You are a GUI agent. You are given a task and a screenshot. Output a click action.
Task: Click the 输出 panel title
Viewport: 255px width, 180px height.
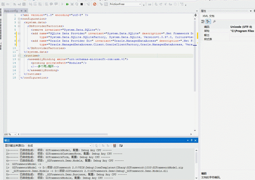pos(7,140)
